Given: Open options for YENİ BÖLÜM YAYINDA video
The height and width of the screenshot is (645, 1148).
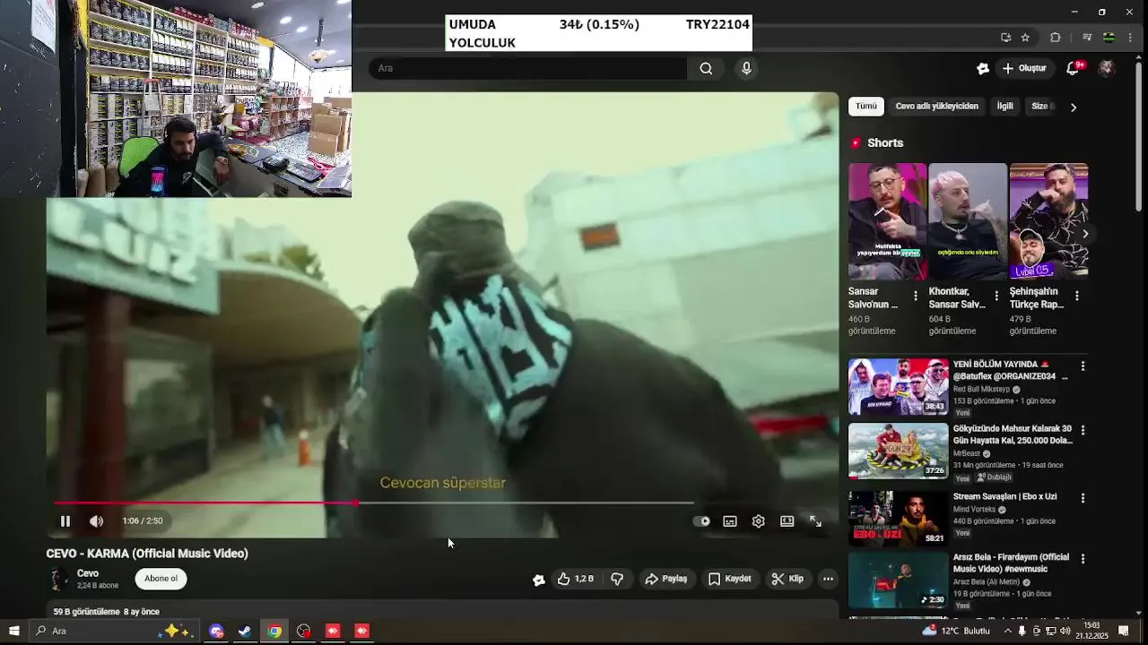Looking at the screenshot, I should pos(1083,366).
